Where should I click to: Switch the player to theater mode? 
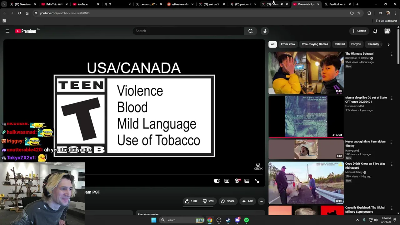point(247,181)
